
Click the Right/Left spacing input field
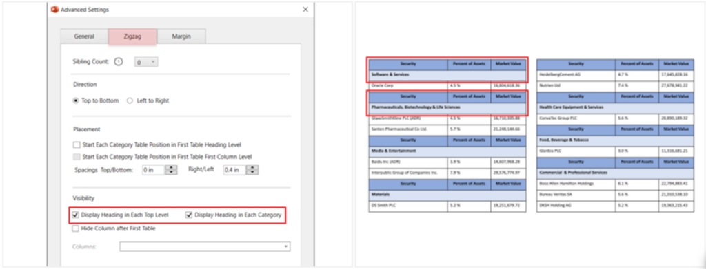[235, 170]
